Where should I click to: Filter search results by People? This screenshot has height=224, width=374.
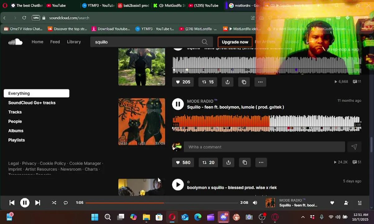[15, 121]
